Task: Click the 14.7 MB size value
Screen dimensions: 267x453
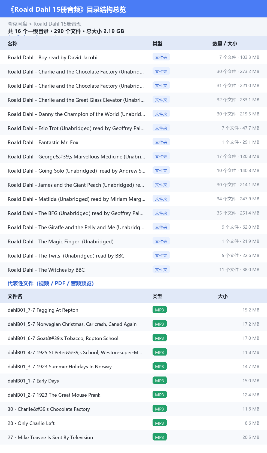Action: 251,366
